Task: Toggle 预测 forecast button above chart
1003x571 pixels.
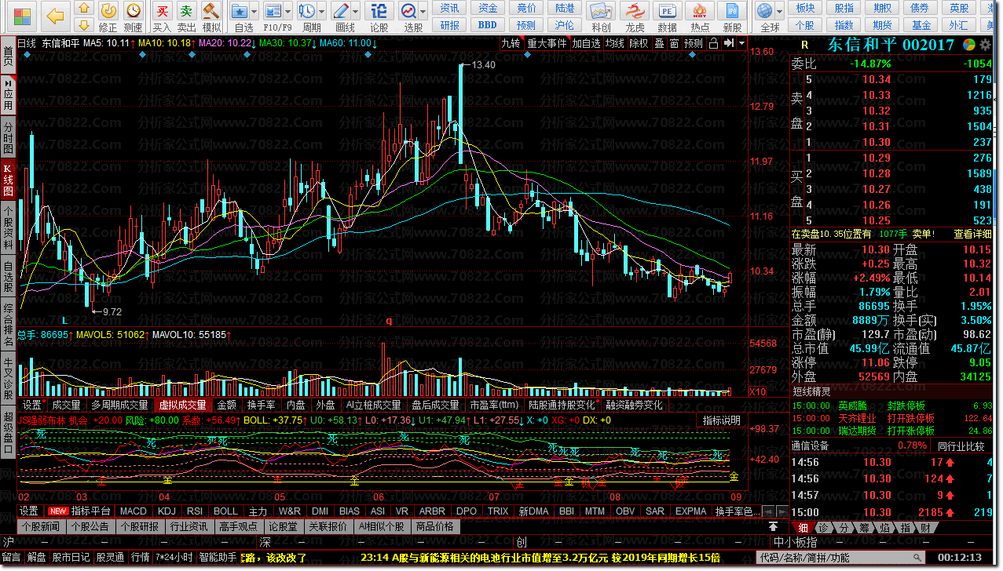Action: click(694, 43)
